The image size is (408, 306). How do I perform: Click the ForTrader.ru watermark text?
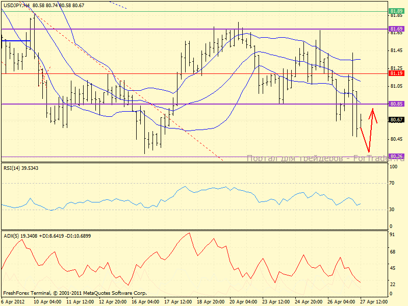[x=325, y=159]
